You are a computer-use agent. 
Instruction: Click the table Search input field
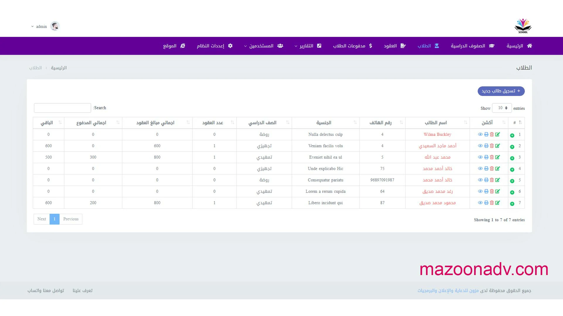tap(62, 108)
